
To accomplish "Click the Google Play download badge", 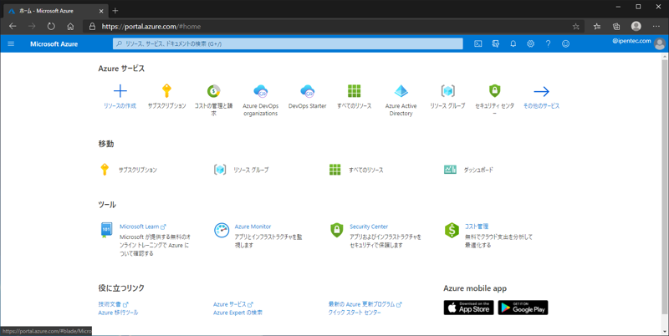I will click(523, 308).
